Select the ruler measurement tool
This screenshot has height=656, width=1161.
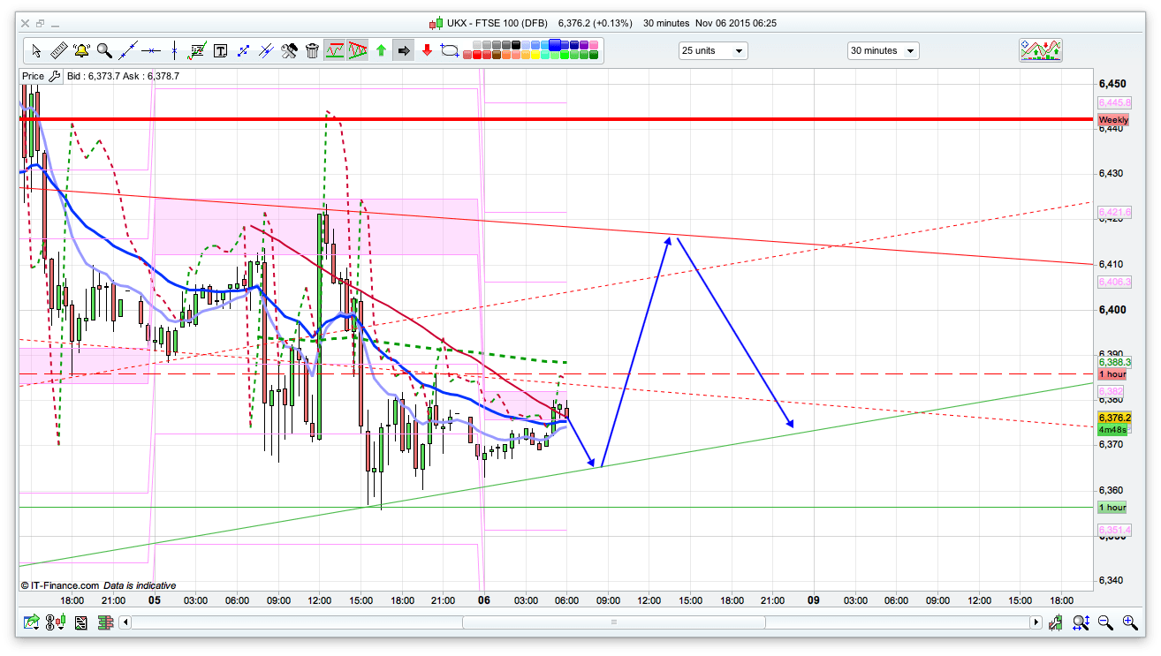(x=59, y=50)
